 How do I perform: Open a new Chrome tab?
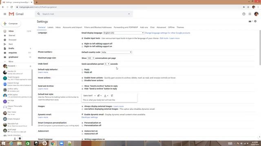37,2
